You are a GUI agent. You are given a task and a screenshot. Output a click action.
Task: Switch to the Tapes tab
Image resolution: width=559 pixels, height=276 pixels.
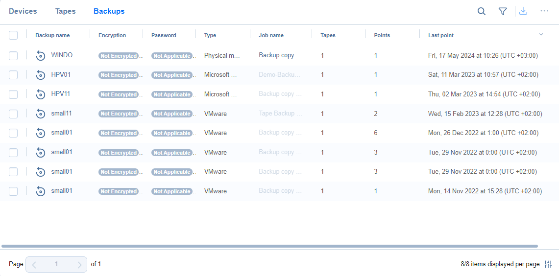(x=65, y=11)
